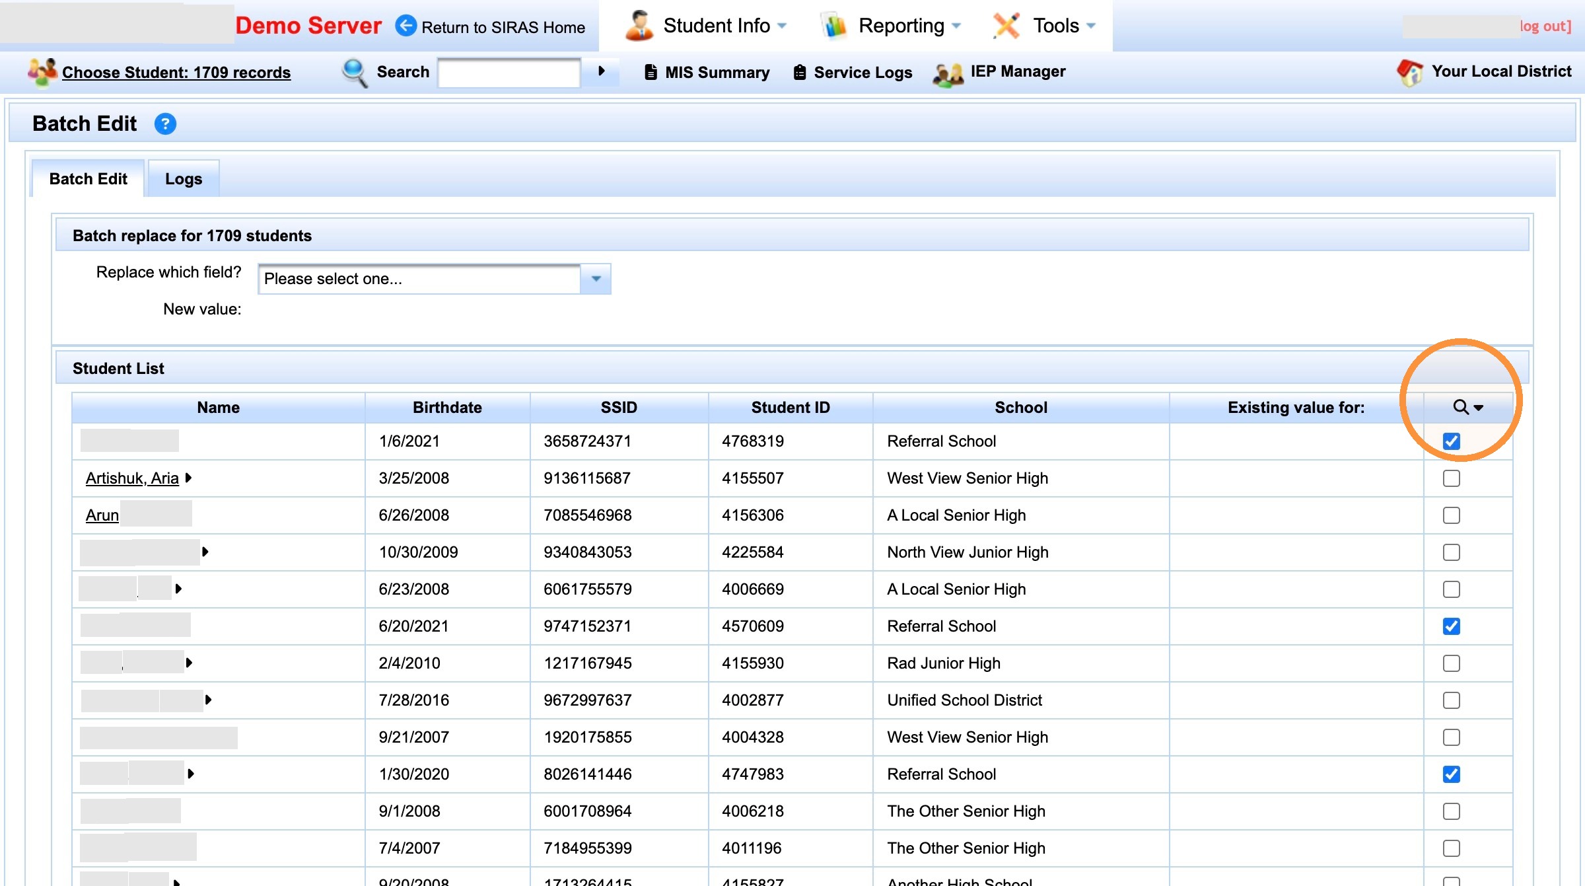Expand row arrow for birthdate 2/4/2010
Screen dimensions: 1585x886
189,662
